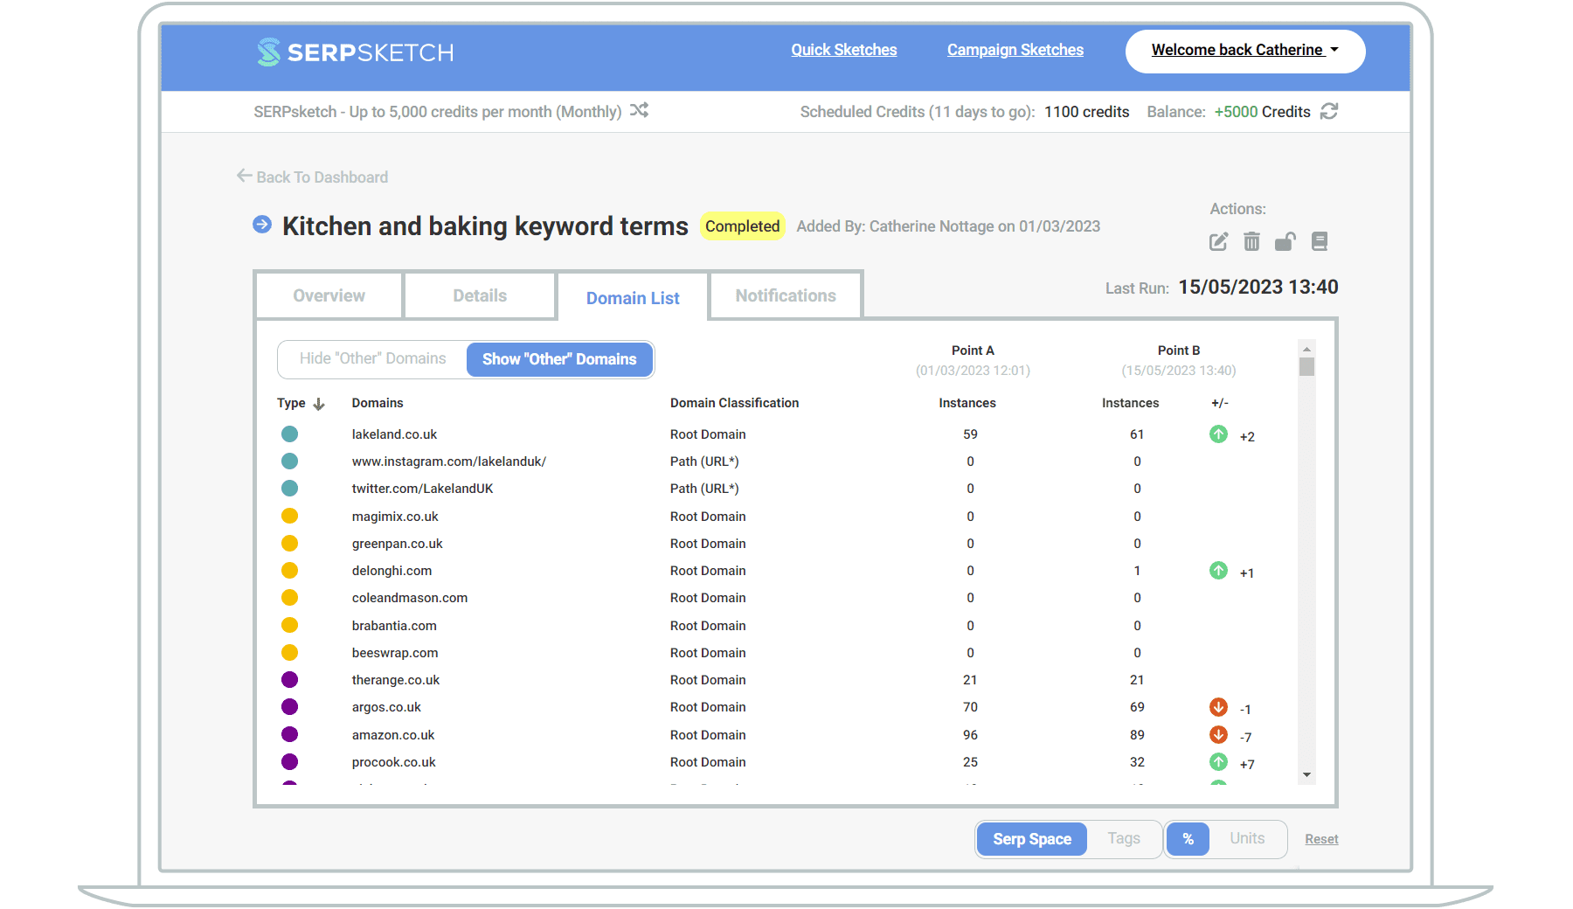This screenshot has width=1573, height=909.
Task: Click the teal type dot for lakeland.co.uk
Action: coord(289,434)
